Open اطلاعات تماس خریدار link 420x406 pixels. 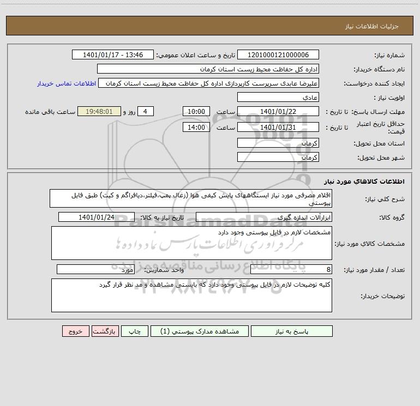click(67, 83)
